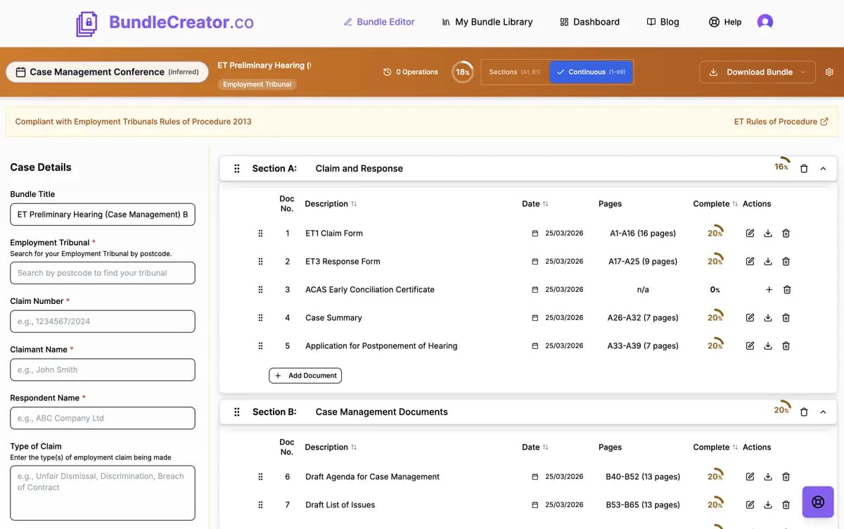Click the purple support chat widget
Viewport: 844px width, 529px height.
click(x=818, y=502)
